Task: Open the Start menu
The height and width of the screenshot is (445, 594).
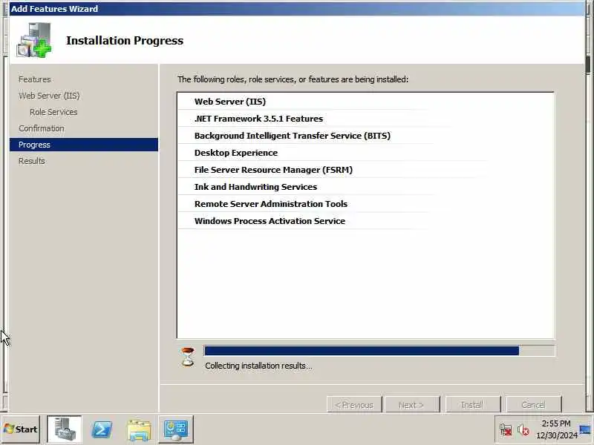Action: [x=21, y=429]
